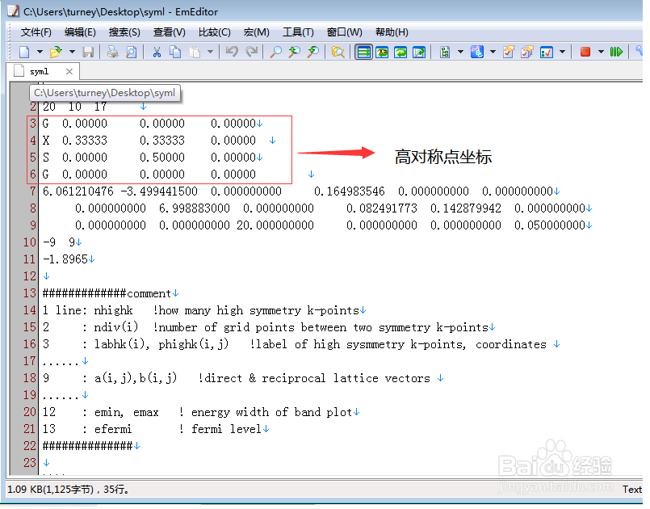This screenshot has height=509, width=650.
Task: Expand the Paste dropdown arrow
Action: 211,52
